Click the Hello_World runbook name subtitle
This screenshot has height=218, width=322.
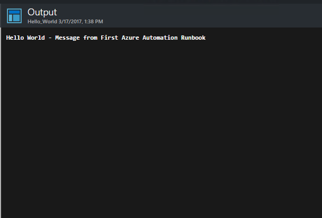tap(42, 22)
